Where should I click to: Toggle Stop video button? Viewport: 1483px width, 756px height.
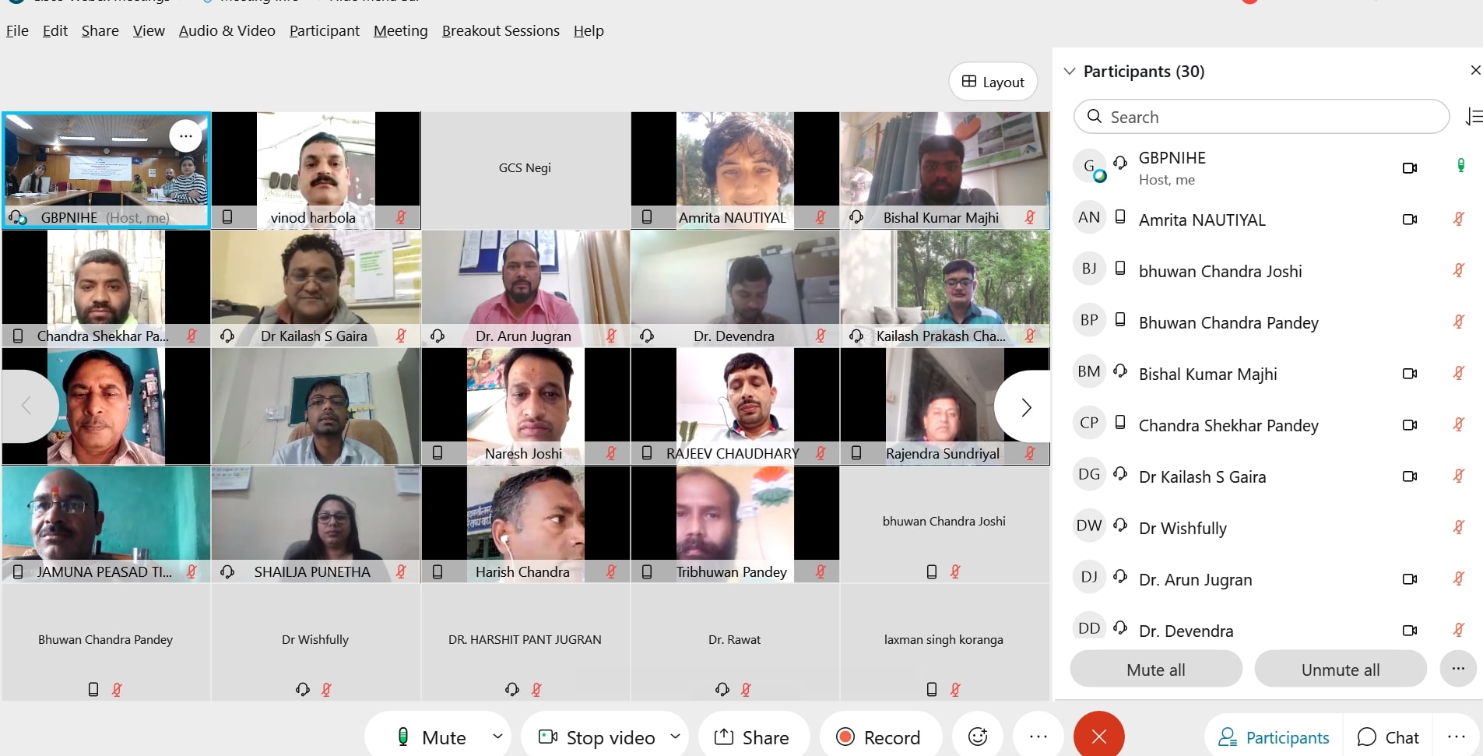(598, 737)
